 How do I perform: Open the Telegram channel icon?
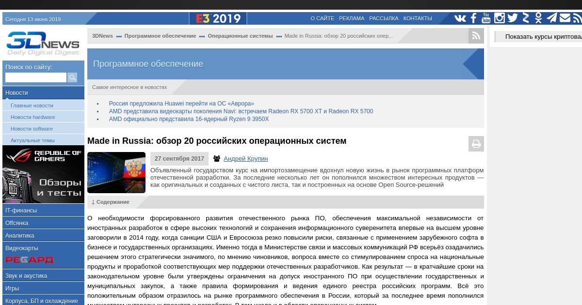[552, 18]
